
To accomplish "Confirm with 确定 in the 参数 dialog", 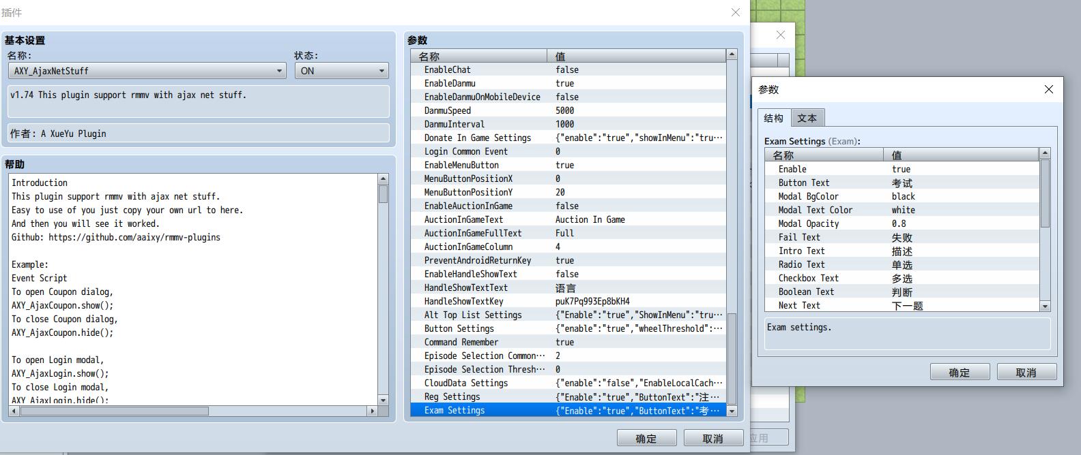I will point(960,372).
